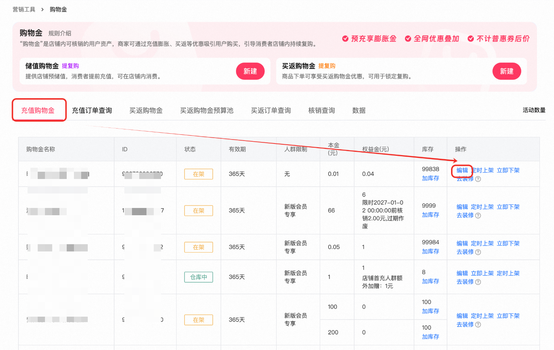Click 去装修 in the 本金 0.05 row
554x350 pixels.
[465, 252]
